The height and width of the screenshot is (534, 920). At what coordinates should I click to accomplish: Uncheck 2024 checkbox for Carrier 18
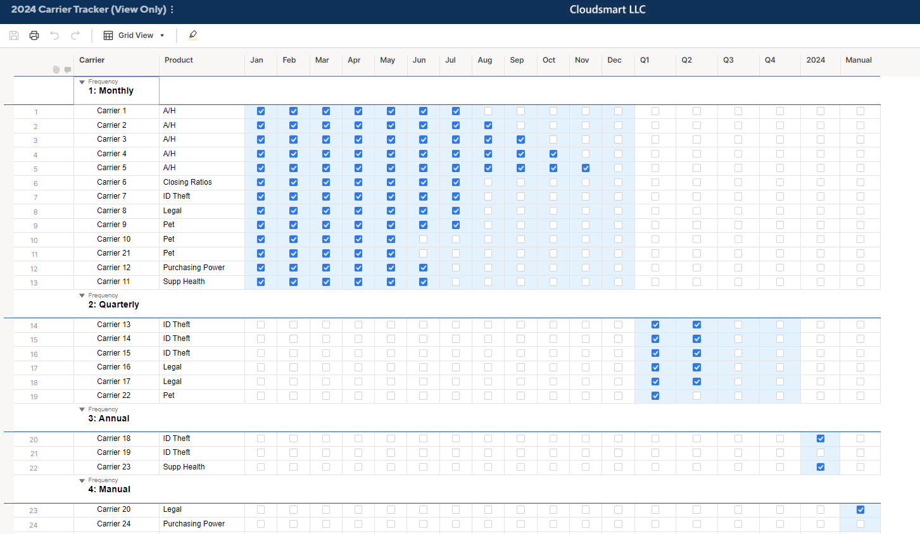coord(821,438)
